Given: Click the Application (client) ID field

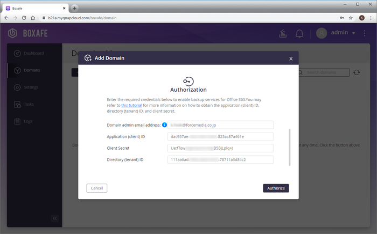Looking at the screenshot, I should pyautogui.click(x=221, y=136).
